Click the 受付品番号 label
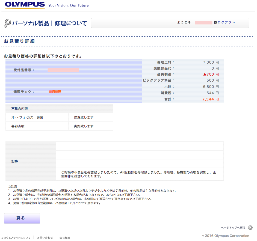 click(24, 70)
